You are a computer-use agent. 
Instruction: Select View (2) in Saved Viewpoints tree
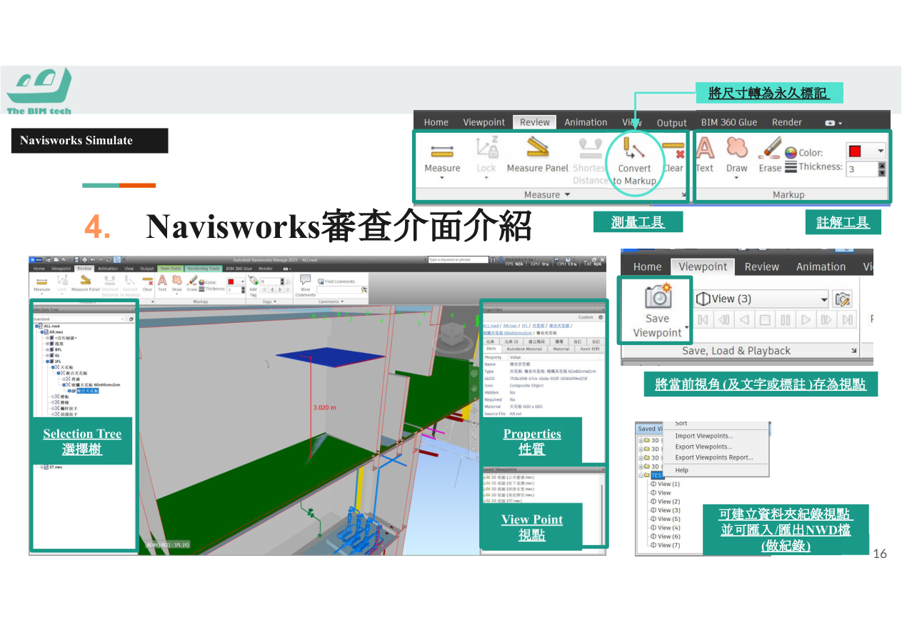667,502
